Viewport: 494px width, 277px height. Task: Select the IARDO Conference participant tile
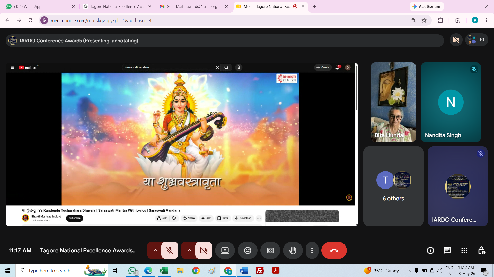pyautogui.click(x=458, y=186)
